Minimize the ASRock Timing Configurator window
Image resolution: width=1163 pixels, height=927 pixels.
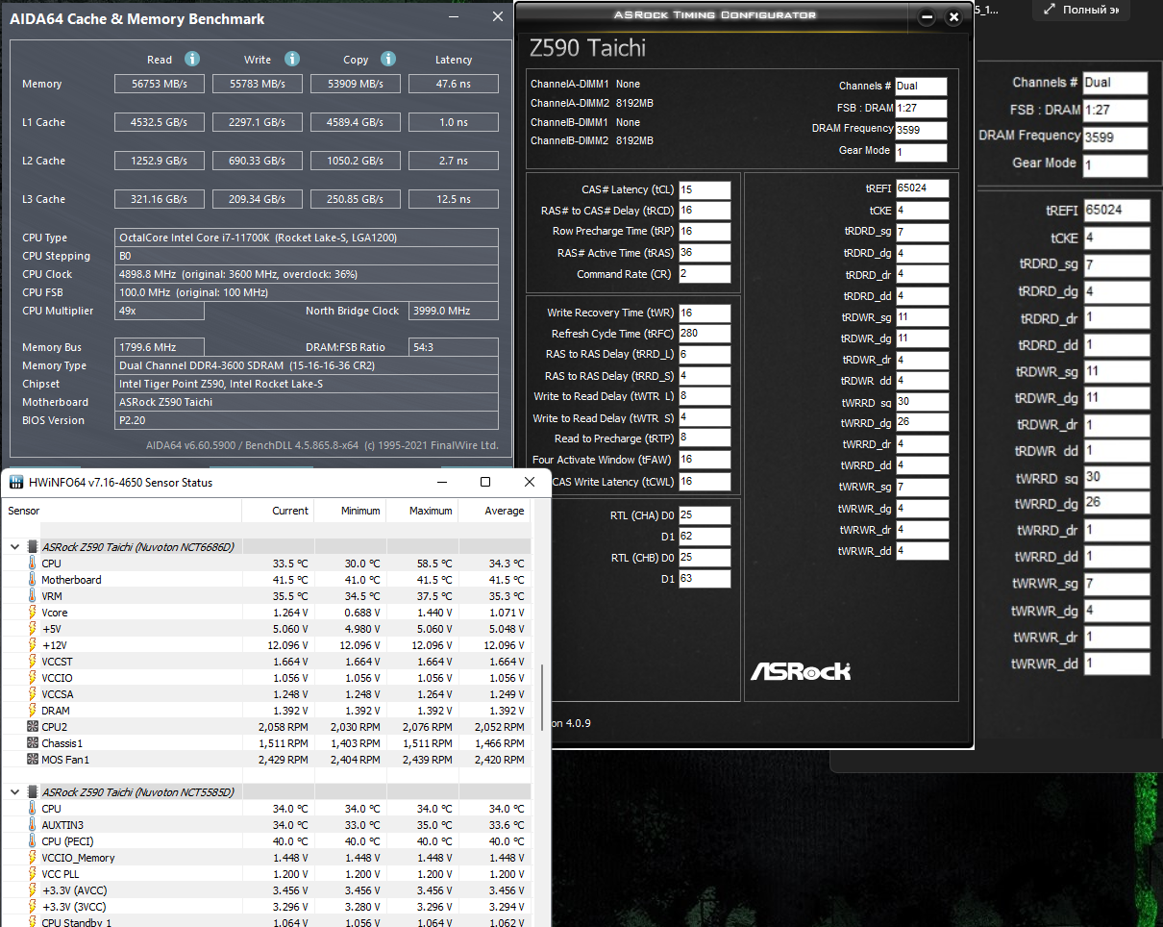(x=927, y=17)
